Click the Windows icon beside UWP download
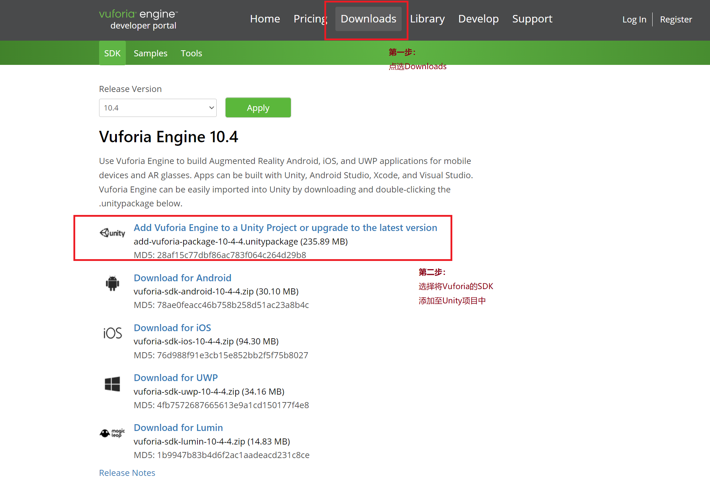 tap(112, 384)
